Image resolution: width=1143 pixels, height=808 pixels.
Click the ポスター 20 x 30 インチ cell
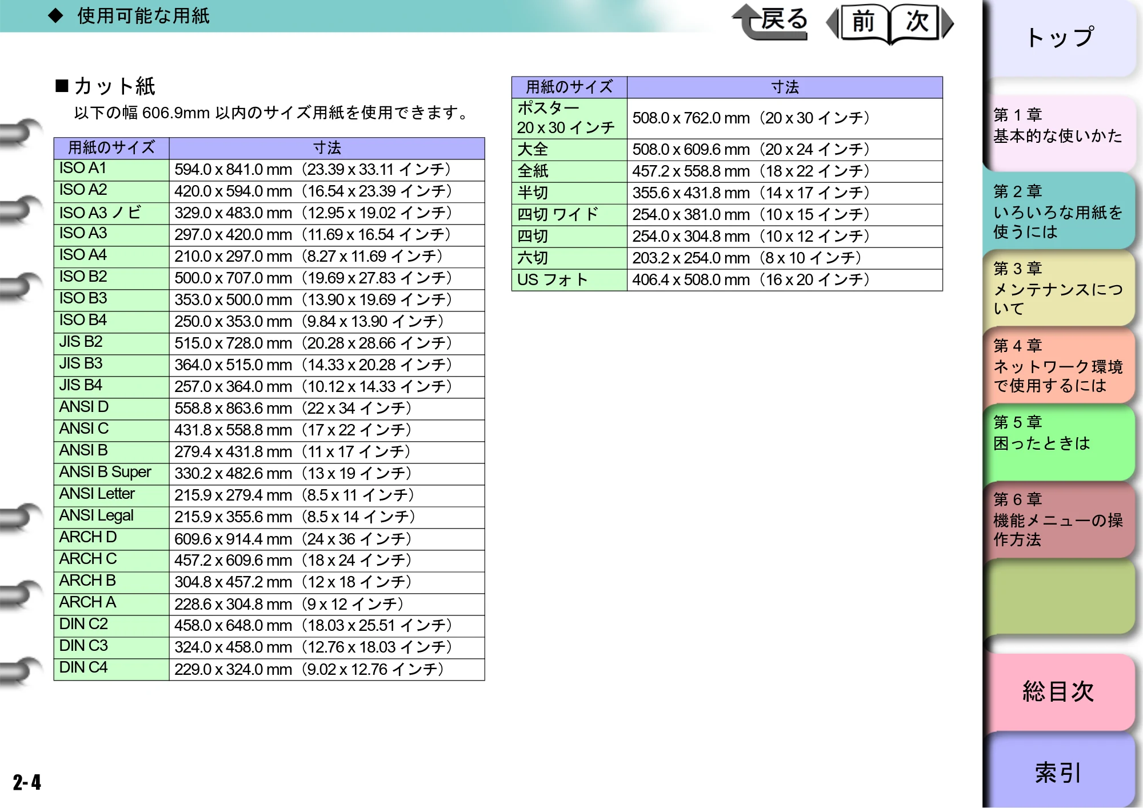pyautogui.click(x=569, y=118)
